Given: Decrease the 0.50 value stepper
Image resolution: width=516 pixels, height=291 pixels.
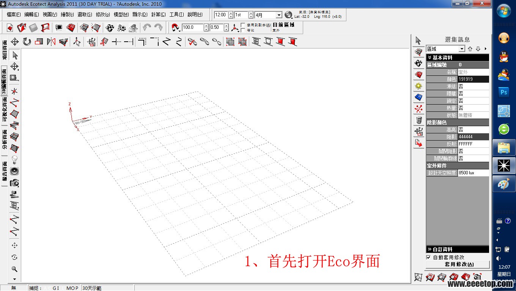Looking at the screenshot, I should pos(226,29).
